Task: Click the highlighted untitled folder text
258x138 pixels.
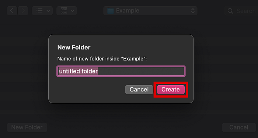Action: tap(79, 71)
